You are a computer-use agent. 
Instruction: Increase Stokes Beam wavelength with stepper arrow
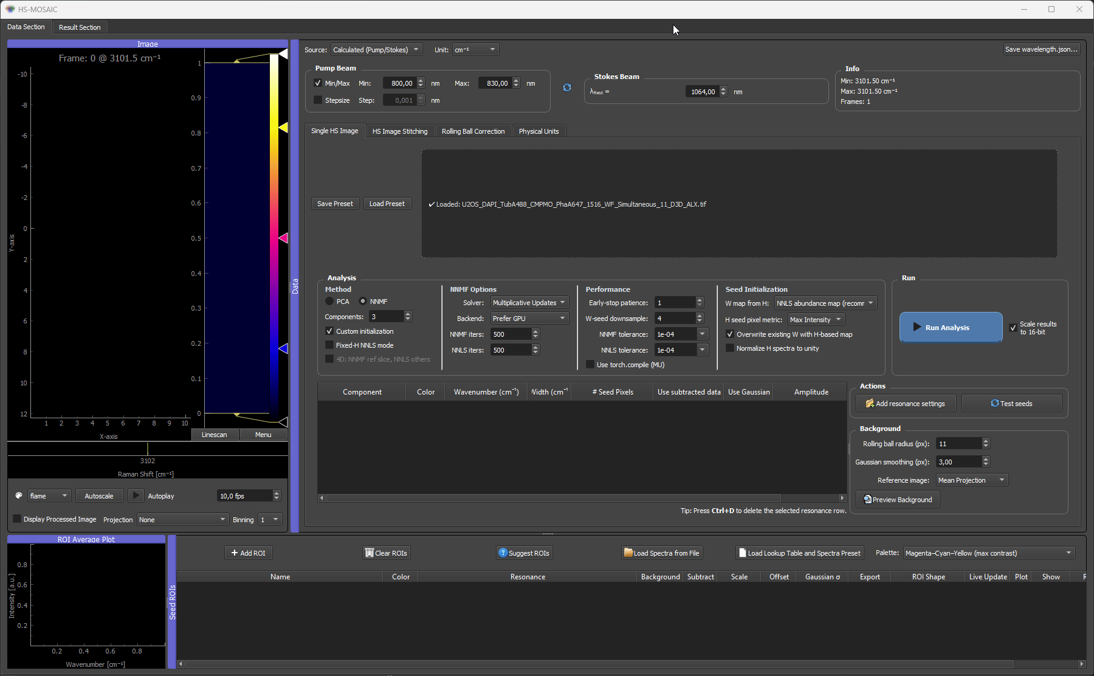click(x=723, y=89)
